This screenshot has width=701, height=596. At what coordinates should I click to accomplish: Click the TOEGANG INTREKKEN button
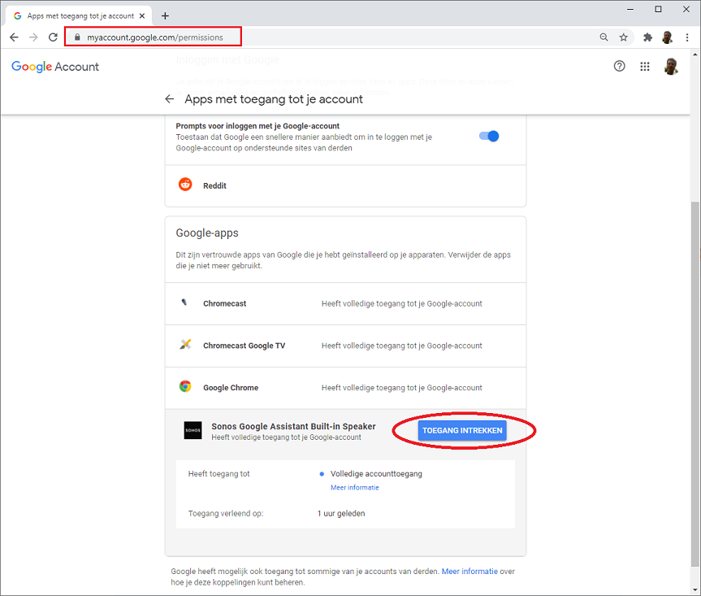462,430
